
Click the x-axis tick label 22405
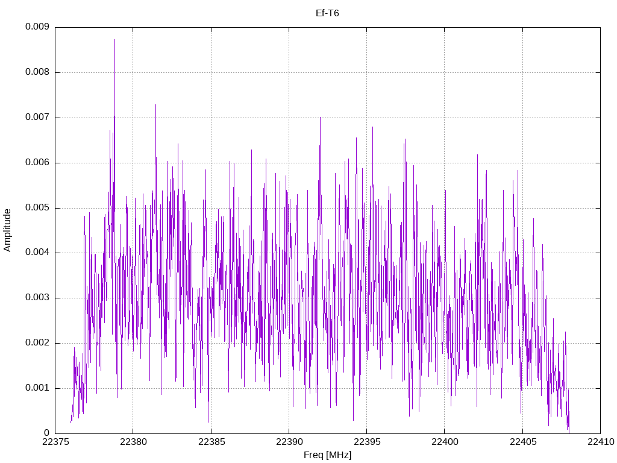click(523, 442)
